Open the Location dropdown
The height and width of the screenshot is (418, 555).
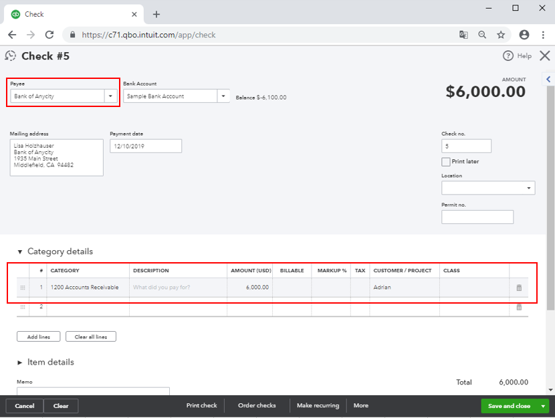pyautogui.click(x=528, y=187)
